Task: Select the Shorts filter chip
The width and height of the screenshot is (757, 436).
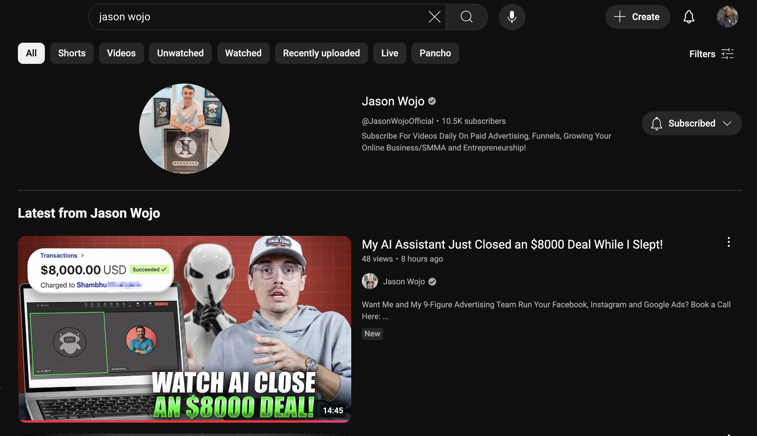Action: [x=72, y=53]
